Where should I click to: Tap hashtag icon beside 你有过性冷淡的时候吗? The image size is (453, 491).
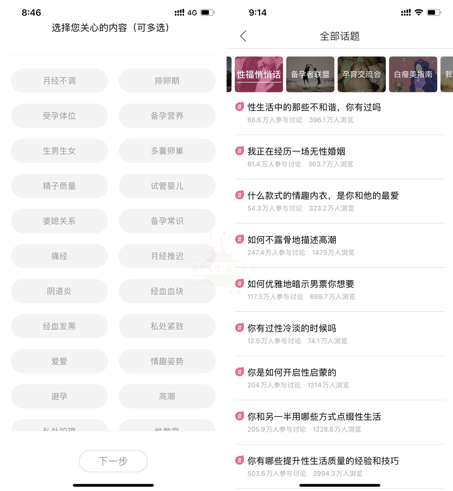239,328
